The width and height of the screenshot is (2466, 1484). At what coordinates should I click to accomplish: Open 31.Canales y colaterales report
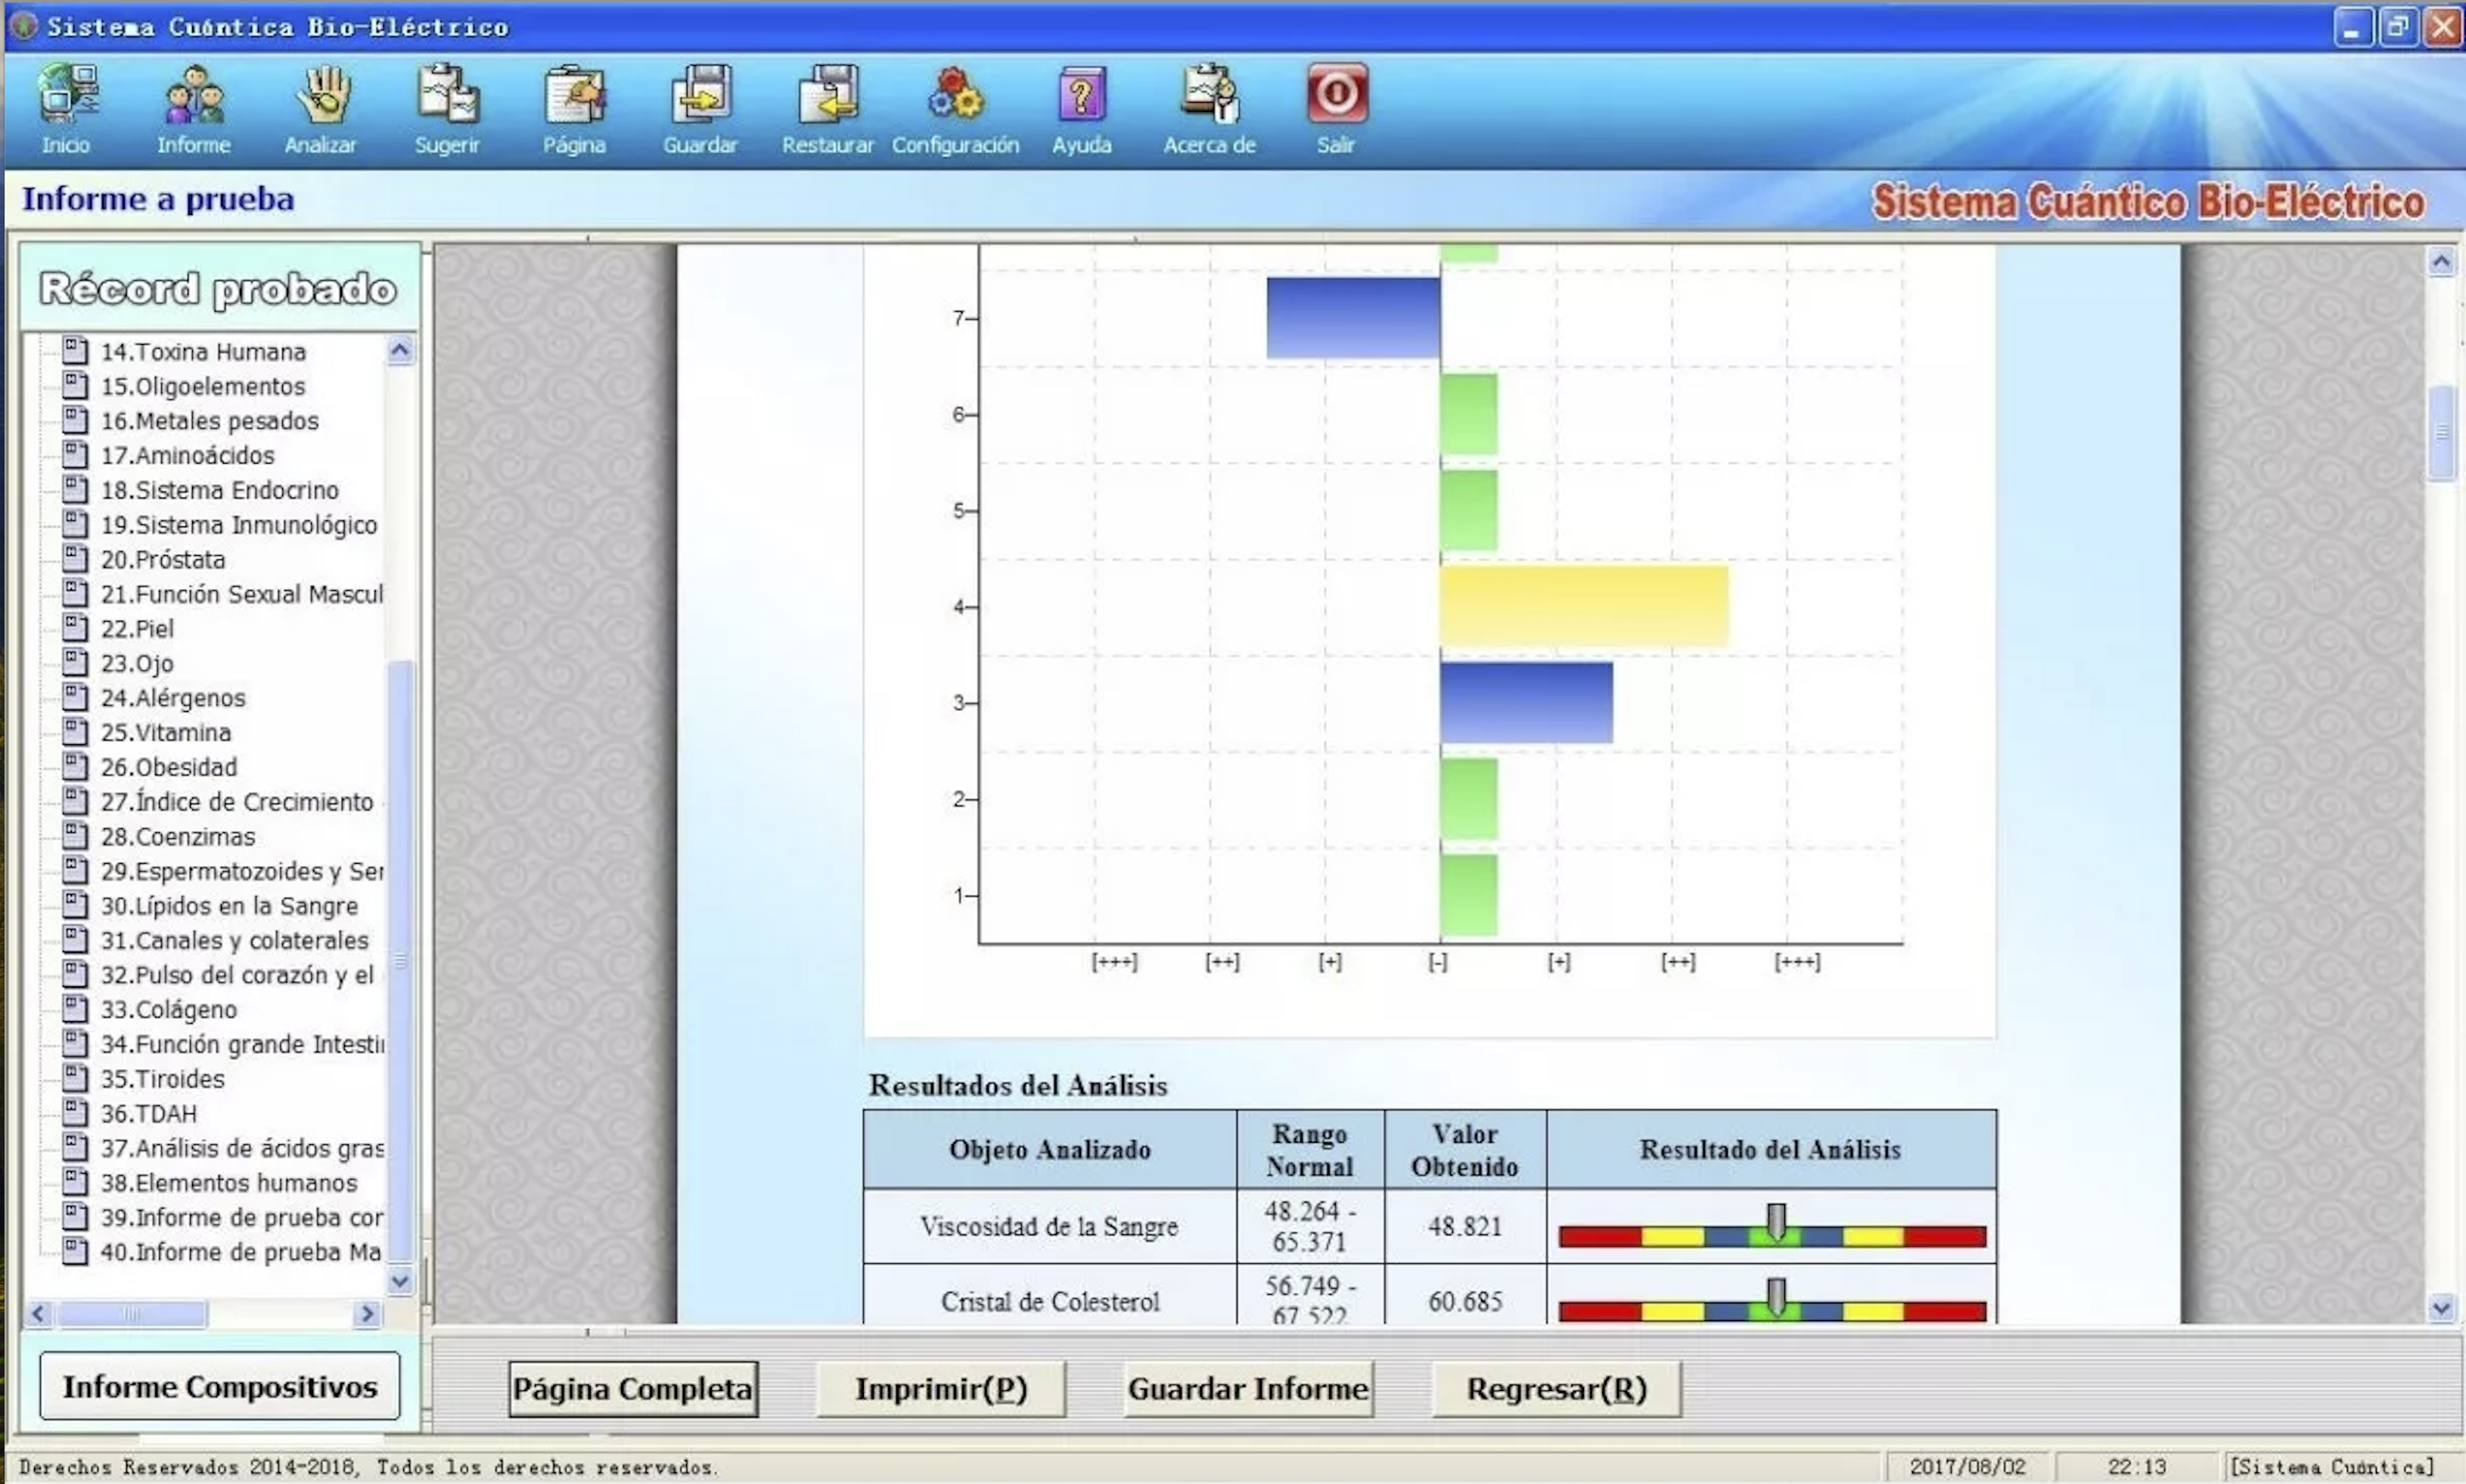[235, 940]
